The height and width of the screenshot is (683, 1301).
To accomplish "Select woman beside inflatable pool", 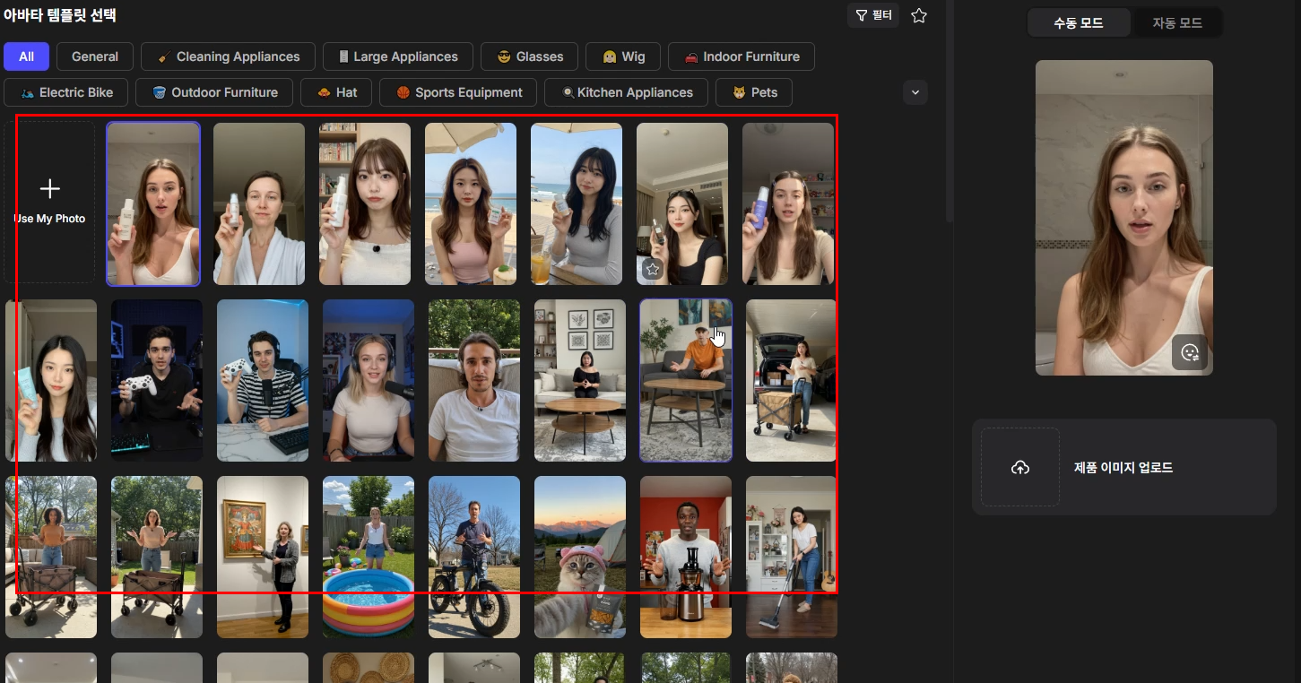I will [369, 557].
